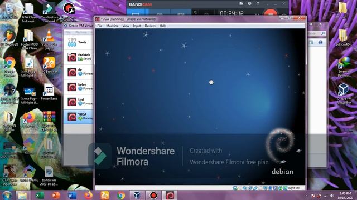The height and width of the screenshot is (200, 357).
Task: Select the Praktek virtual machine
Action: pos(78,57)
